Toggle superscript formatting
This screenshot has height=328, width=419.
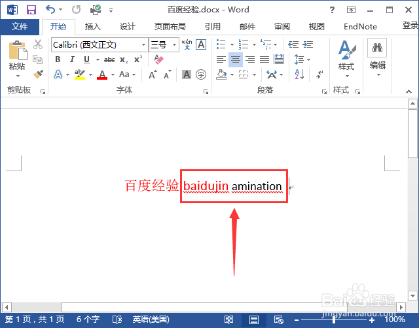pos(138,59)
